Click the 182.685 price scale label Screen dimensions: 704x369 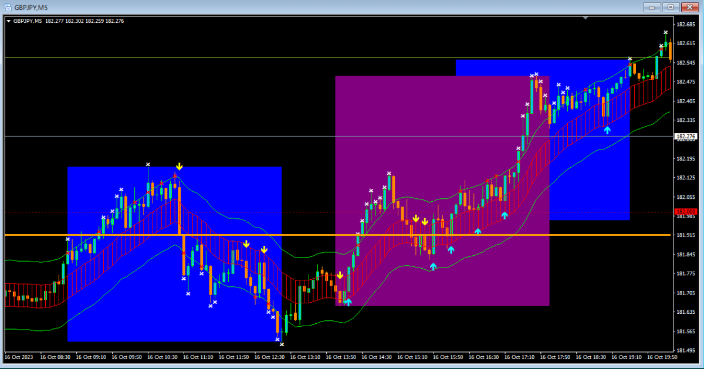(685, 25)
